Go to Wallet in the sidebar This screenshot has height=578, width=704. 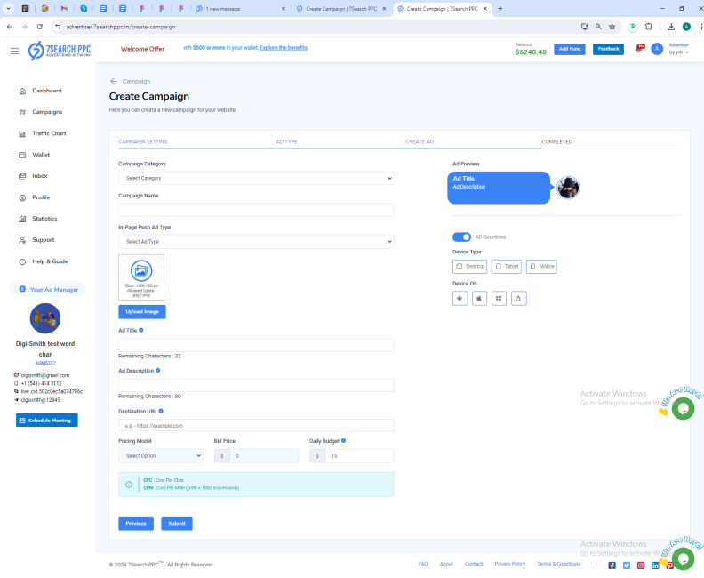41,155
